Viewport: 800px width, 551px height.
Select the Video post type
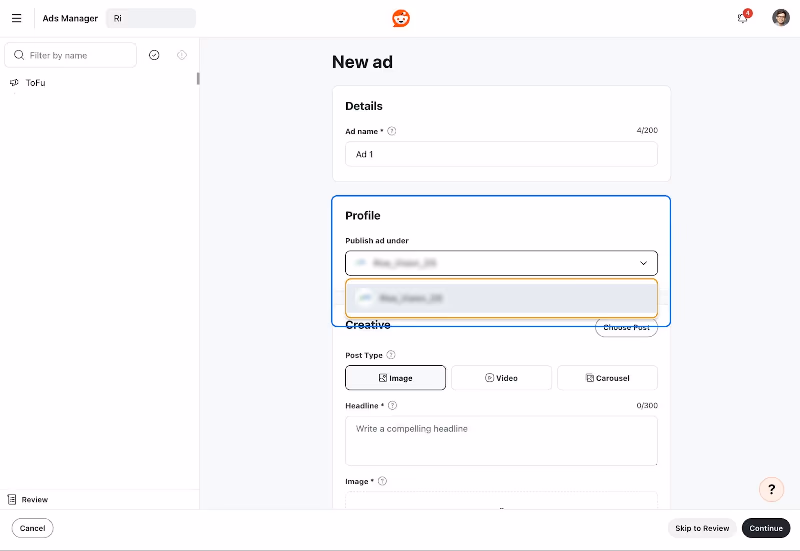point(501,378)
